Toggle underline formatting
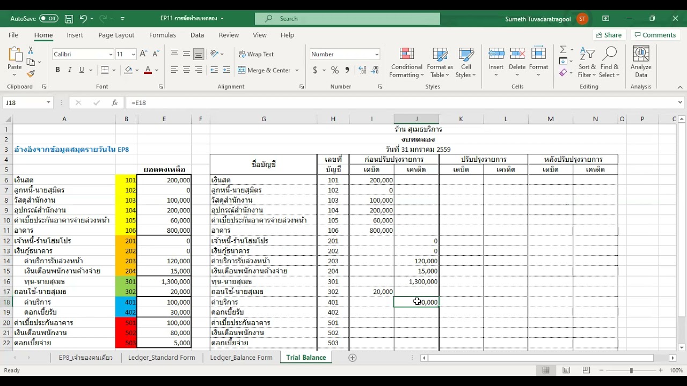The width and height of the screenshot is (687, 386). tap(82, 70)
